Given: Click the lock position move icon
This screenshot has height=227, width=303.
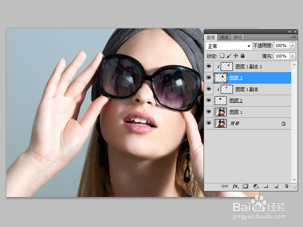Looking at the screenshot, I should (x=236, y=56).
